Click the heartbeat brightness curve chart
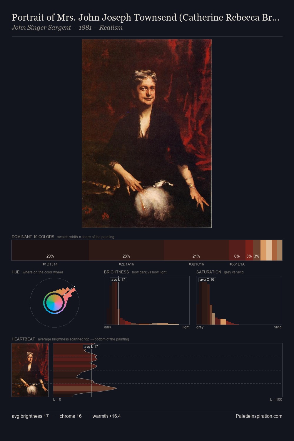 click(x=168, y=370)
